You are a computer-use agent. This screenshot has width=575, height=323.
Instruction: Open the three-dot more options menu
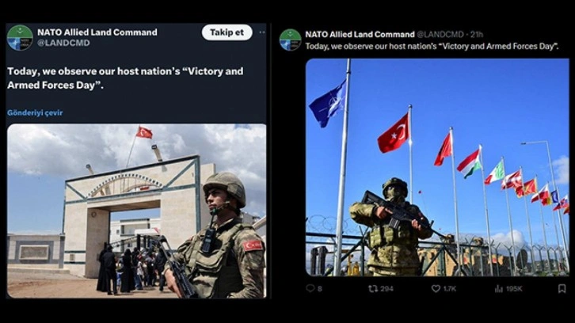point(262,32)
